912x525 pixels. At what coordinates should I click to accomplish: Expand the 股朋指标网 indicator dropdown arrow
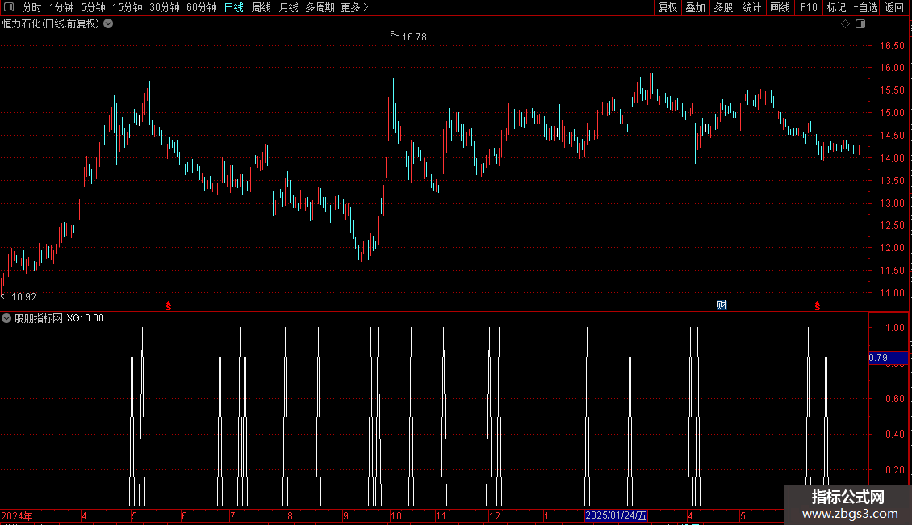[6, 318]
